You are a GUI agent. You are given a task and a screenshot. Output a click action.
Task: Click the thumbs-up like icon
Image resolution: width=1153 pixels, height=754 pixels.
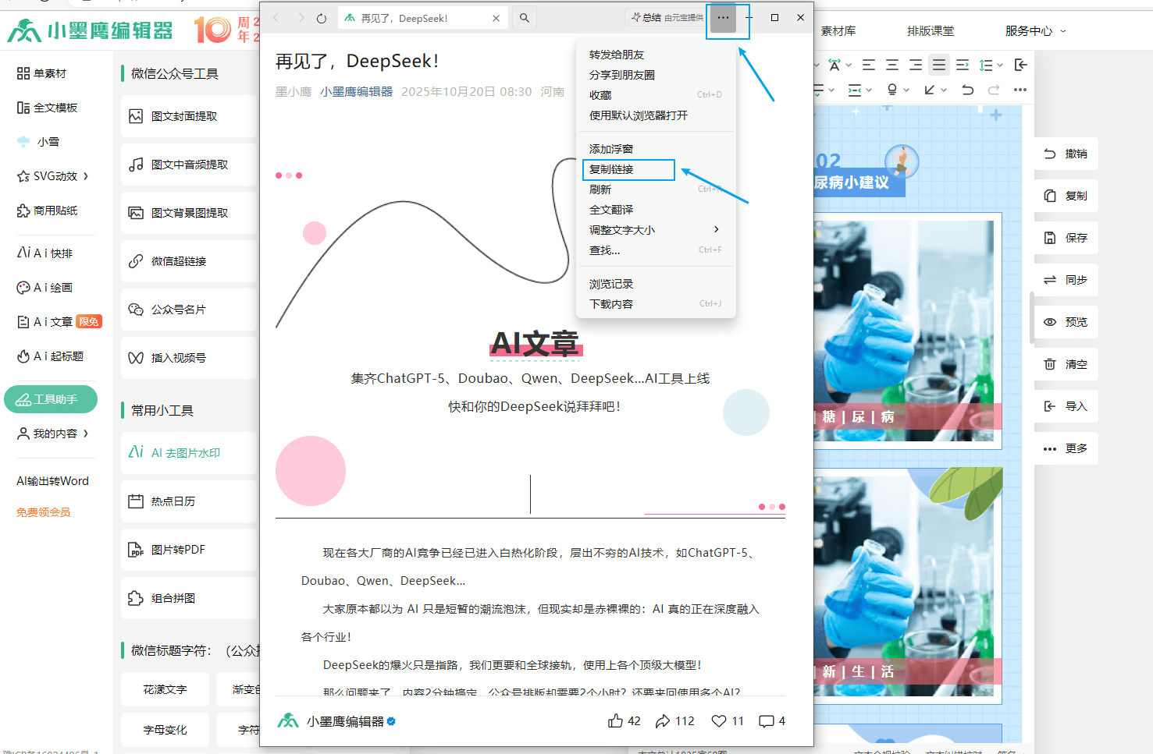pyautogui.click(x=616, y=721)
